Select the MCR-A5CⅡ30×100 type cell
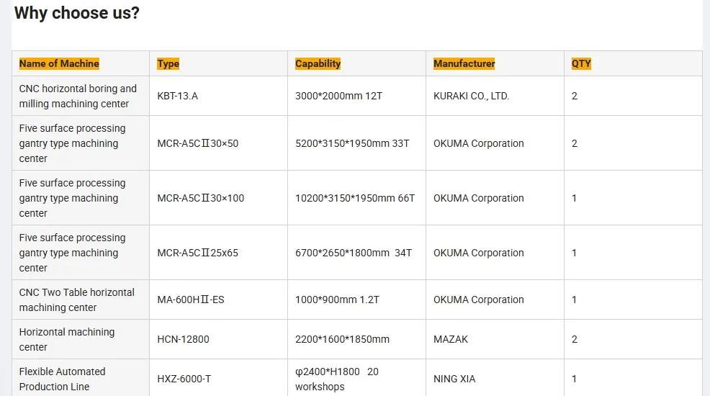Image resolution: width=710 pixels, height=396 pixels. click(200, 198)
